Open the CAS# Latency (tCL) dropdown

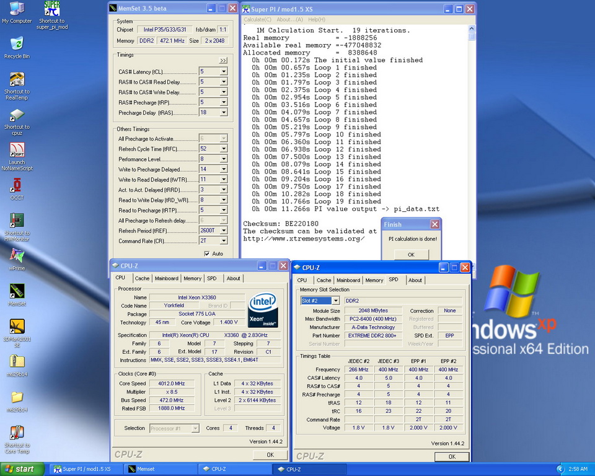(x=224, y=71)
